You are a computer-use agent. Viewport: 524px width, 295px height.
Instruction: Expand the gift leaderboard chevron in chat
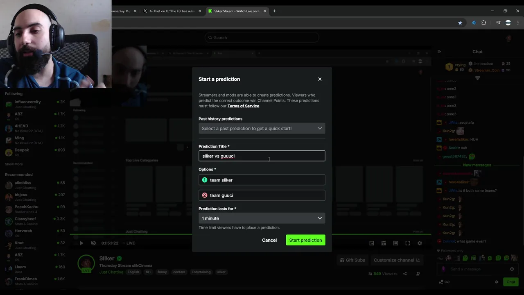pyautogui.click(x=477, y=78)
